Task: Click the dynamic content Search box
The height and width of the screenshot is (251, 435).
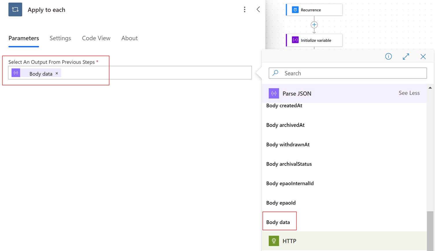Action: tap(348, 73)
